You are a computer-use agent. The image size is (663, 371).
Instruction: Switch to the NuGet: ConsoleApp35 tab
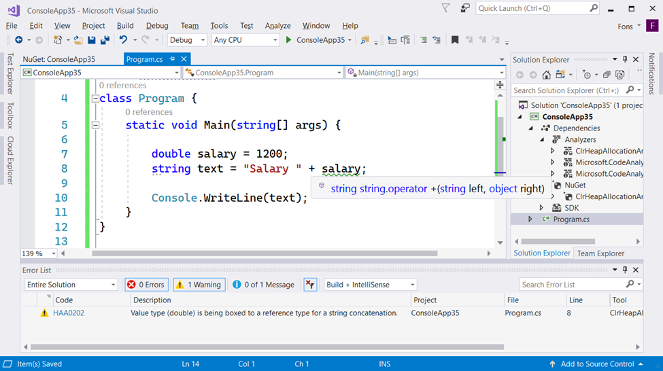click(58, 59)
